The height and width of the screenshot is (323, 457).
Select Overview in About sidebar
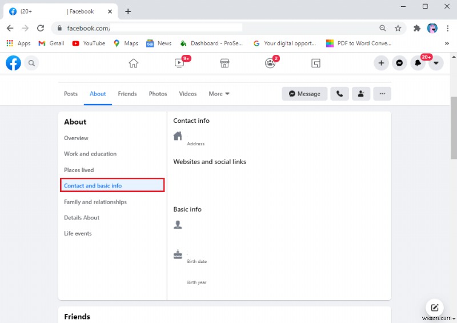(76, 138)
